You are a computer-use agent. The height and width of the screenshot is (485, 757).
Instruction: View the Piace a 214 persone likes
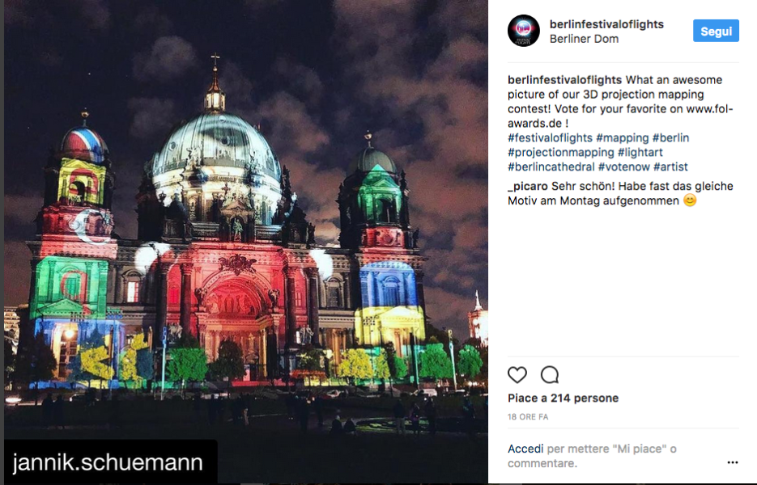563,399
